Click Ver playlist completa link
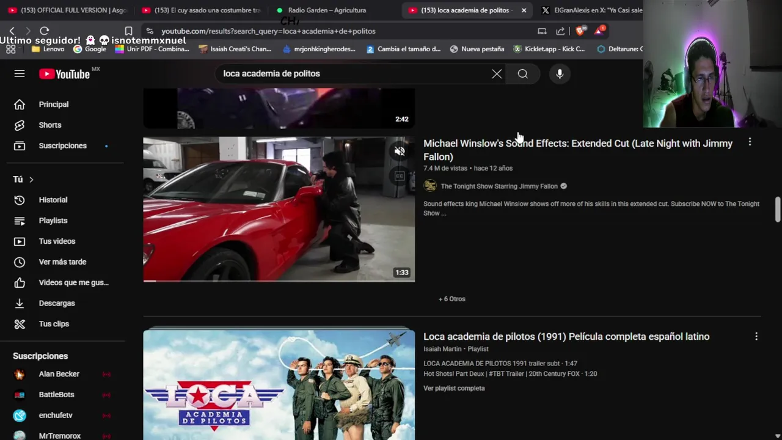 454,388
